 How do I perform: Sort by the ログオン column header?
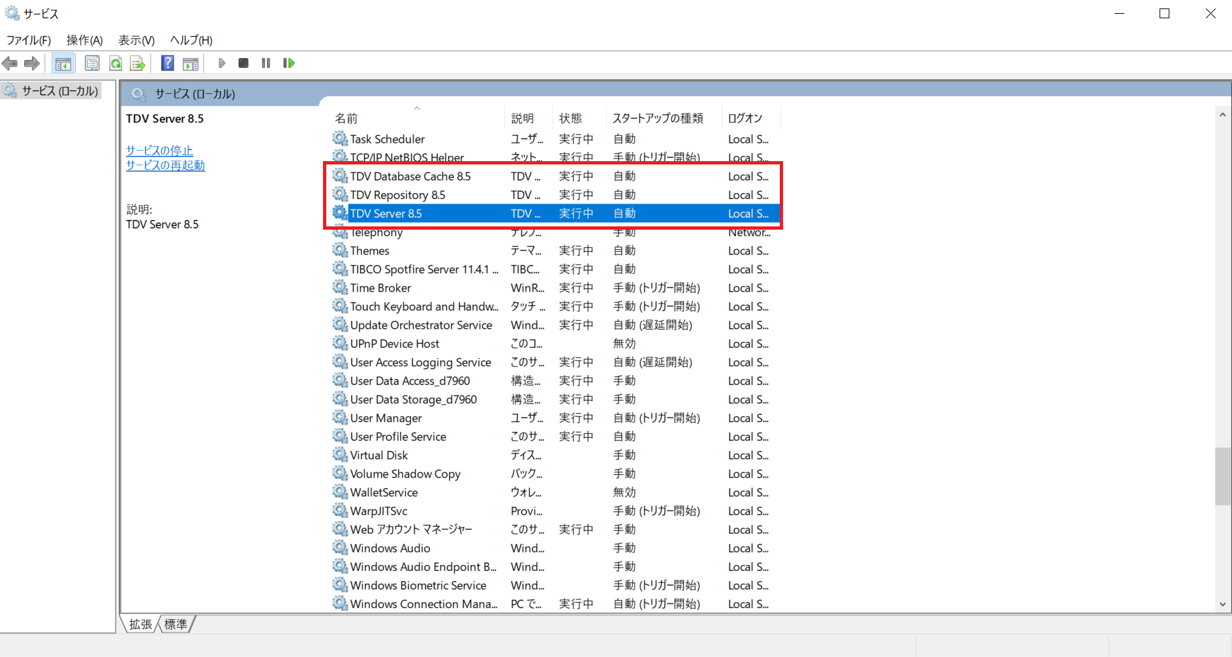tap(751, 118)
